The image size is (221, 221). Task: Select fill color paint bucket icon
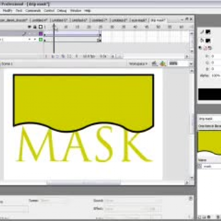coord(202,40)
